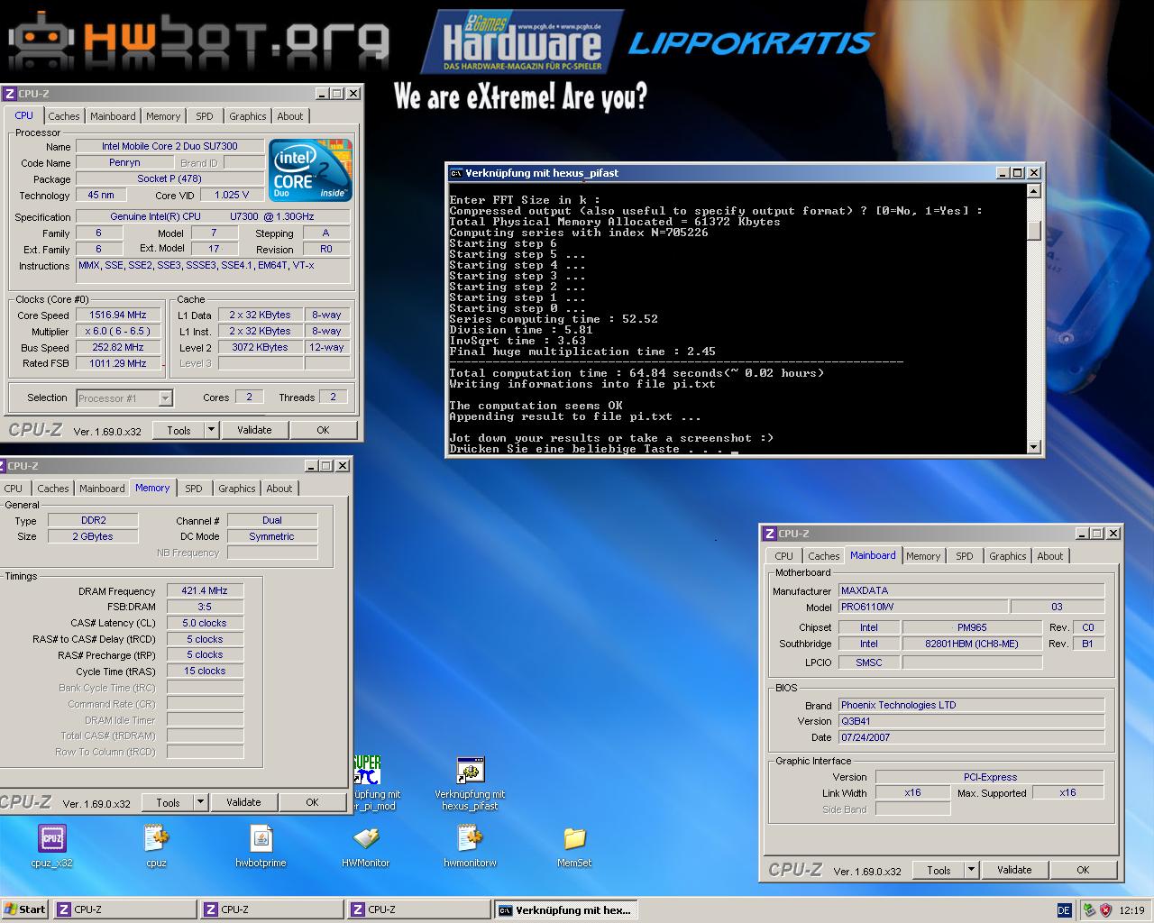Click Tools button in Mainboard window
The image size is (1154, 923).
click(x=939, y=870)
